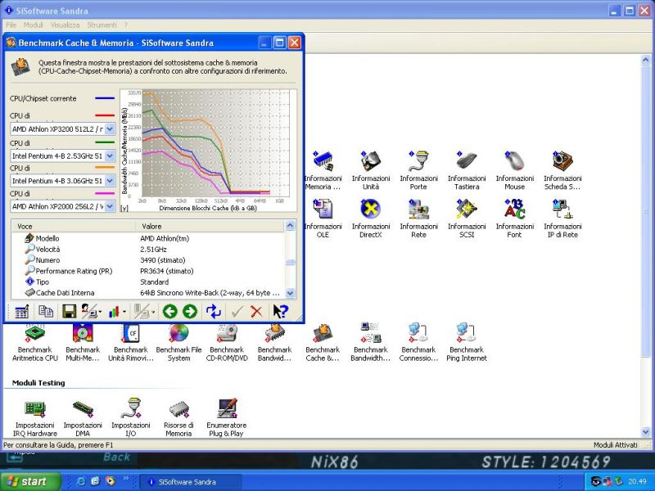
Task: Open the Strumenti menu
Action: (x=102, y=25)
